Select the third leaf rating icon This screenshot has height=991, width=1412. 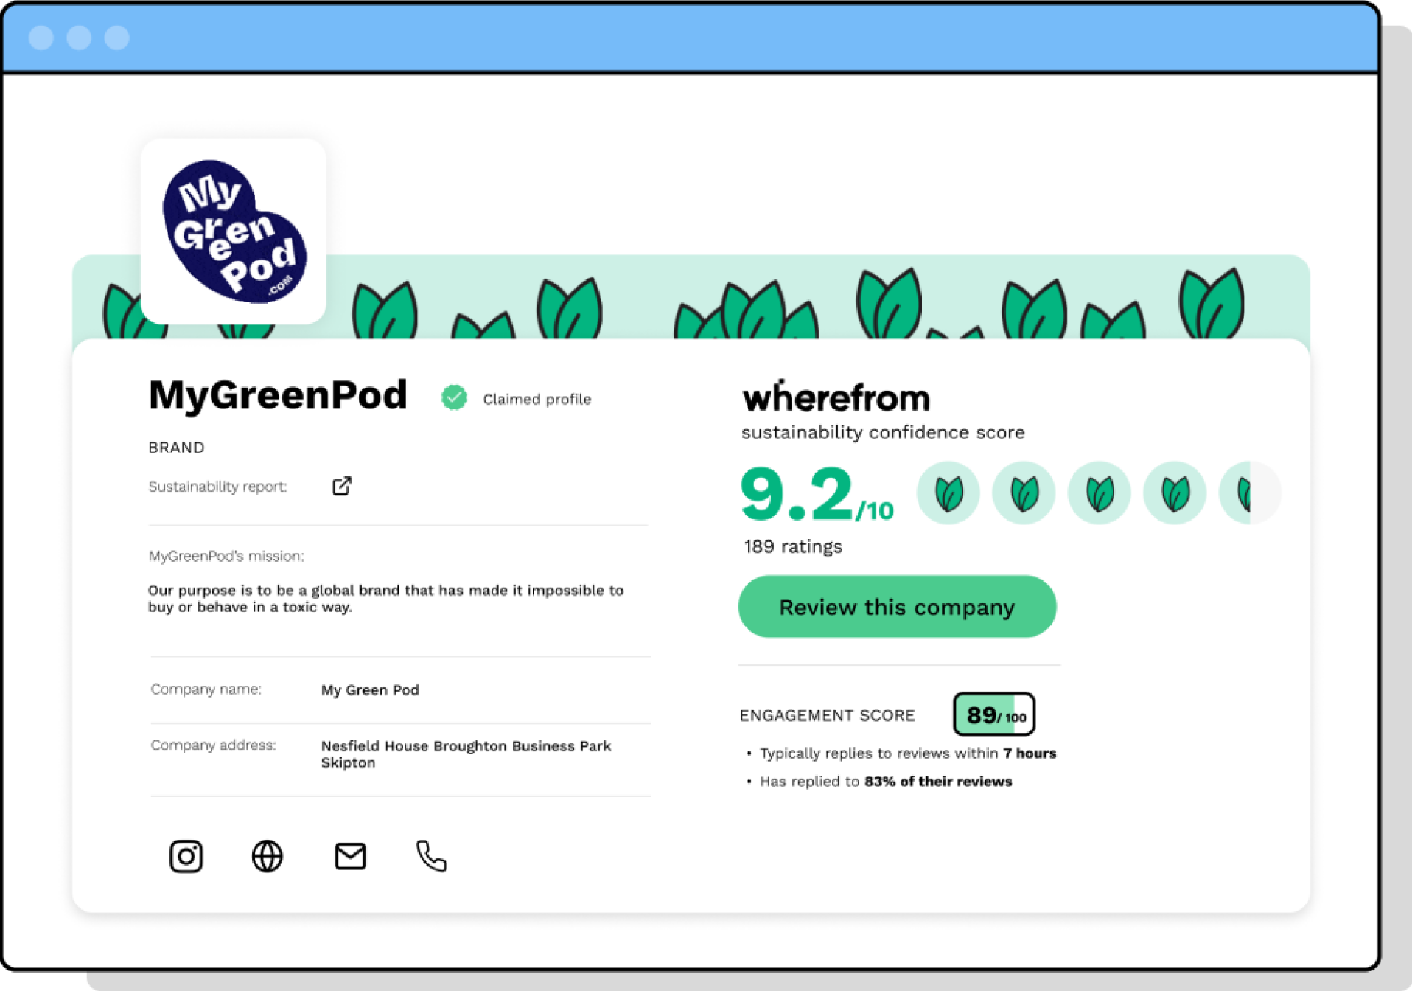1099,493
